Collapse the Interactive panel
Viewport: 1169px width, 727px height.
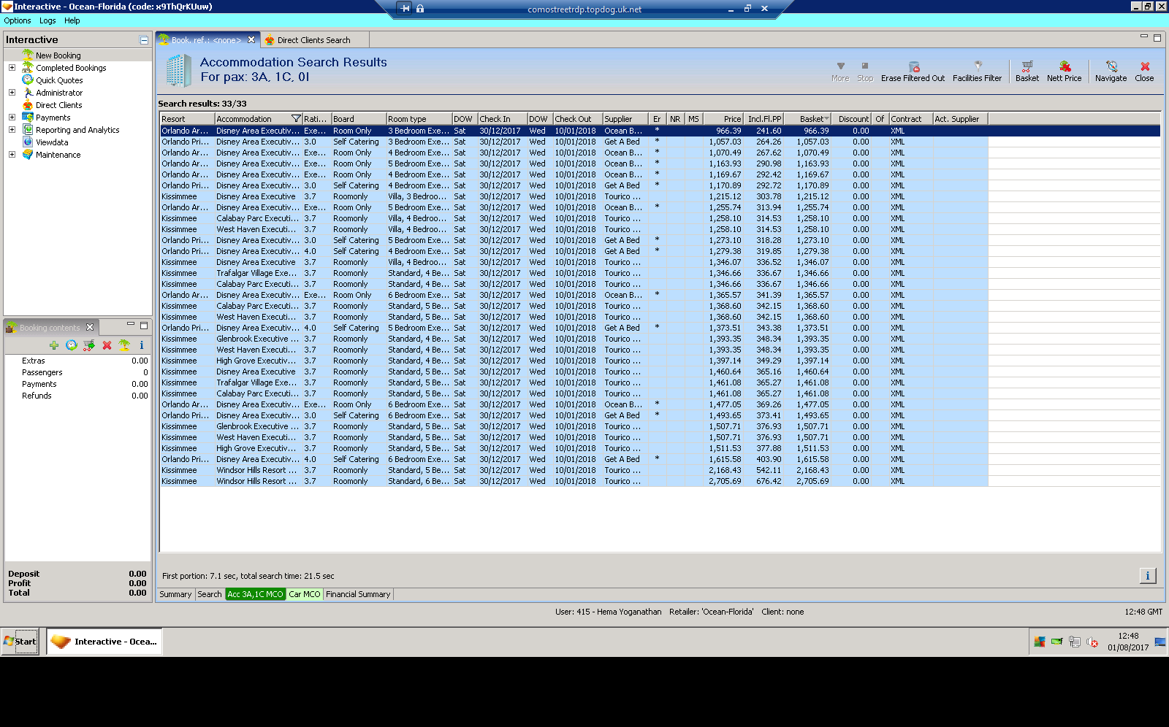tap(144, 40)
